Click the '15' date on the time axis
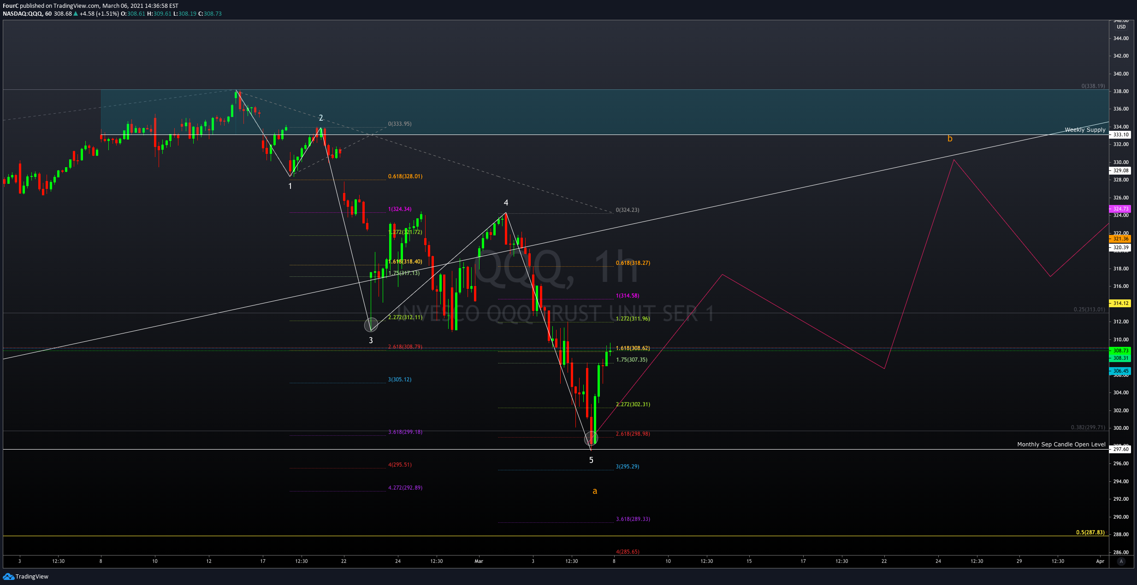The height and width of the screenshot is (585, 1137). click(x=749, y=561)
